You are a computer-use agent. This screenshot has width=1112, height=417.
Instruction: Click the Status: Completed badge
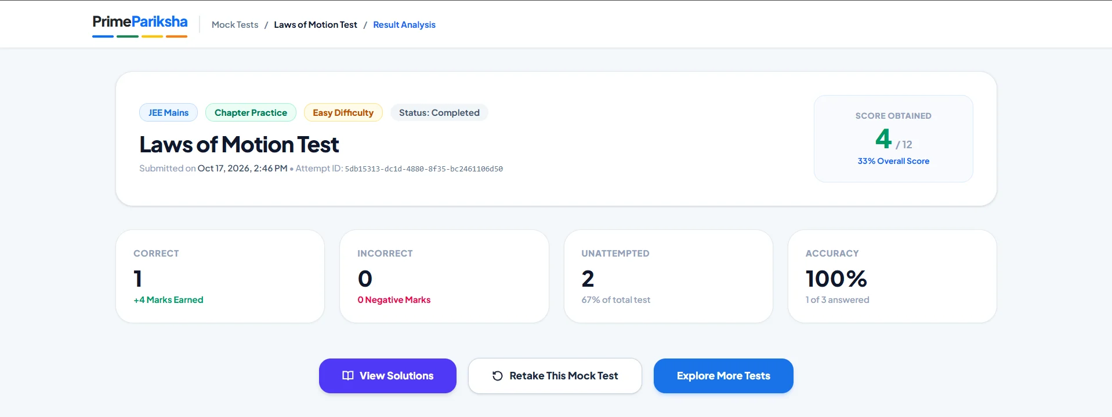point(439,112)
